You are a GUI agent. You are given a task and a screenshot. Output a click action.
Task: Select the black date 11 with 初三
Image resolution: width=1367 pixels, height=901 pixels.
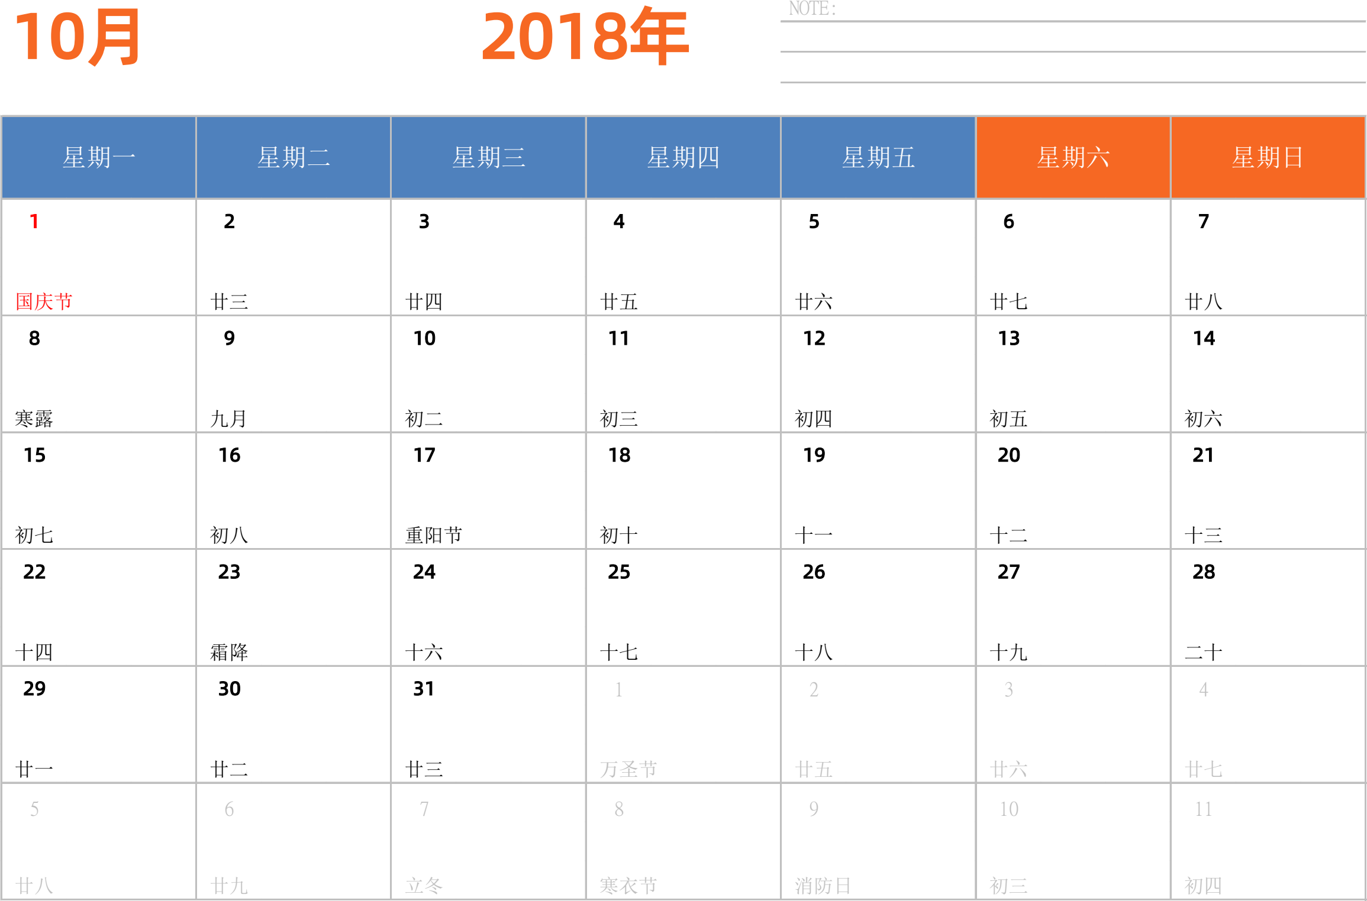[x=619, y=338]
